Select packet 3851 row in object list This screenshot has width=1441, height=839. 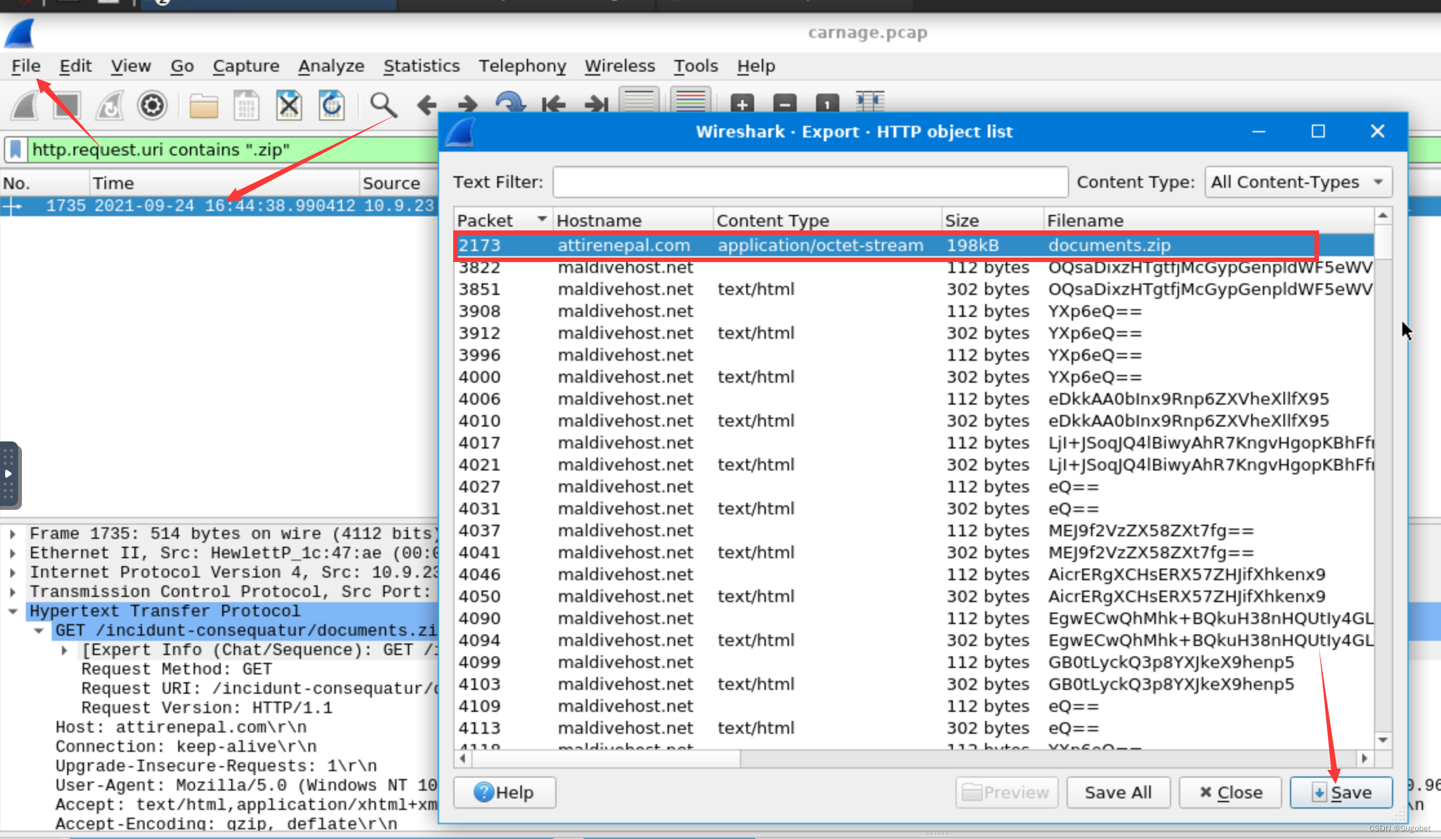click(x=914, y=289)
